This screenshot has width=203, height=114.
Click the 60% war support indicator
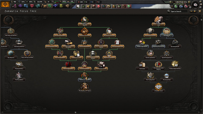(31, 2)
